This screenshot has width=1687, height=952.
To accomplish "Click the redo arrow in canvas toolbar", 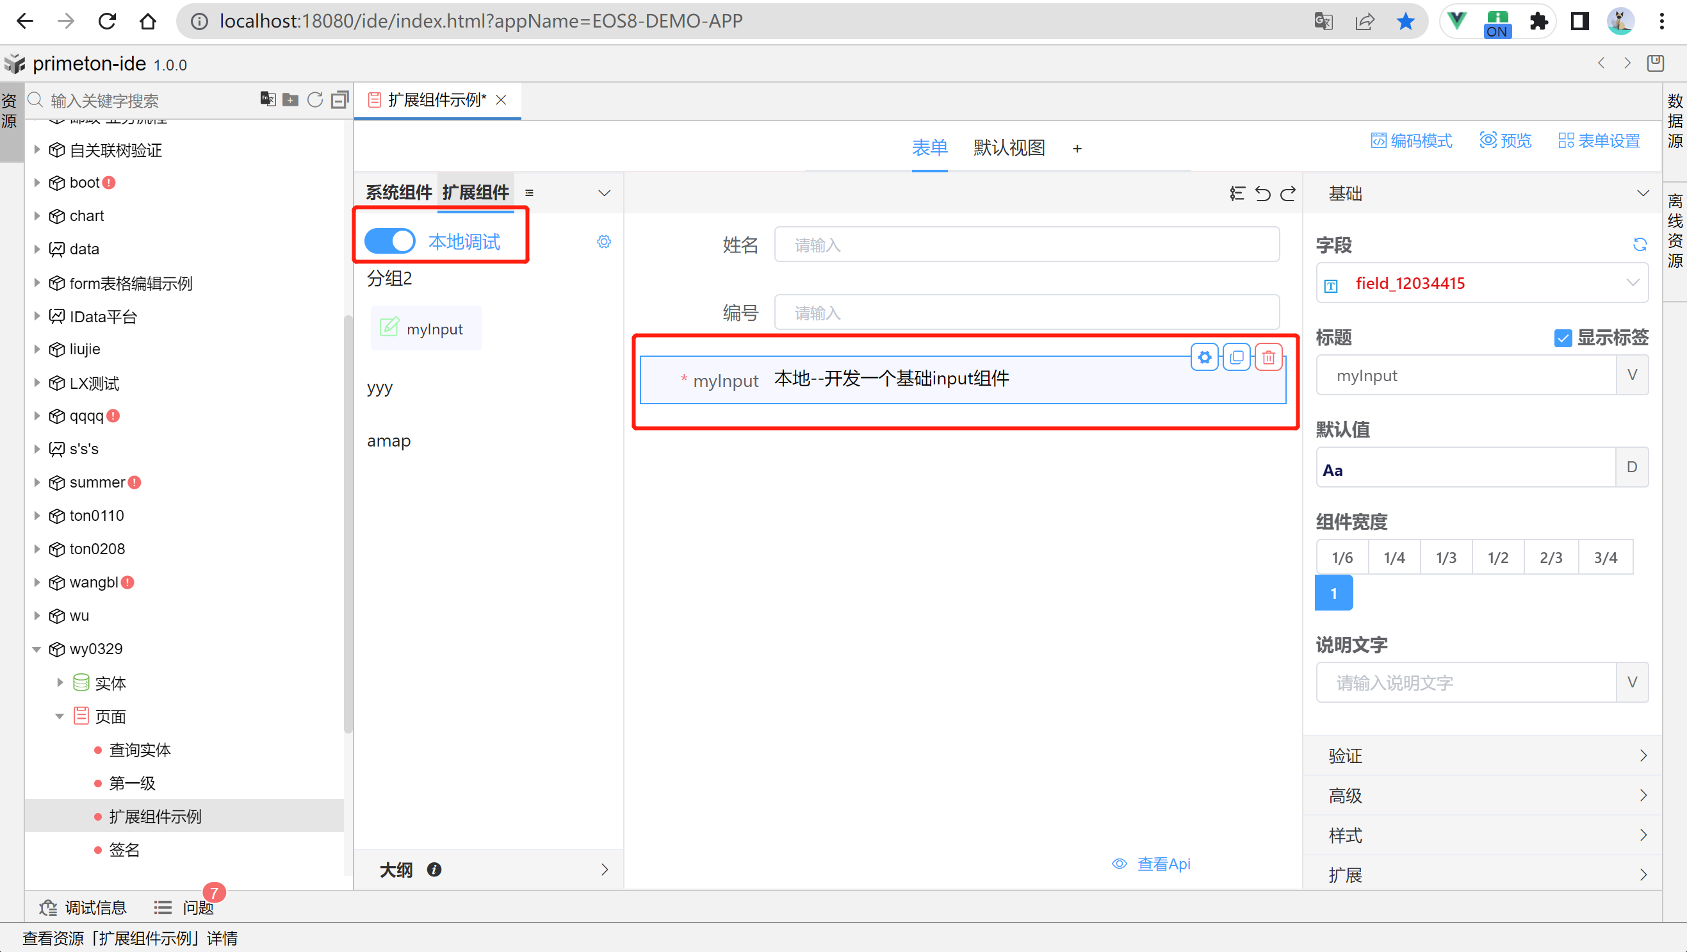I will [1288, 193].
